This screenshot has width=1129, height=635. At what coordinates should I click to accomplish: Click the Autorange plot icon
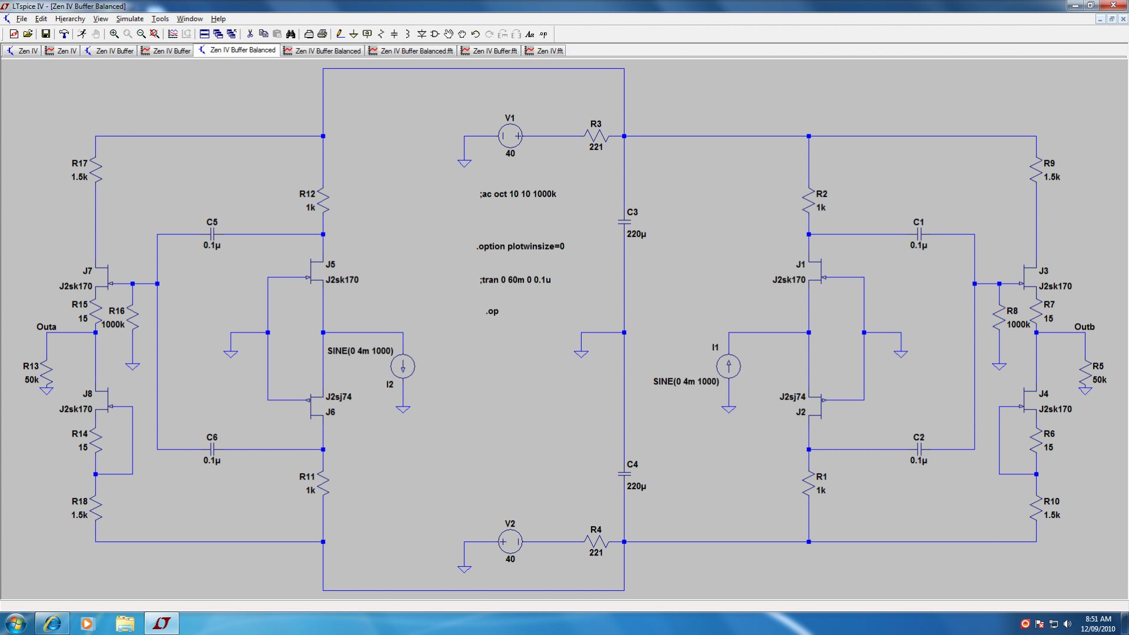172,34
